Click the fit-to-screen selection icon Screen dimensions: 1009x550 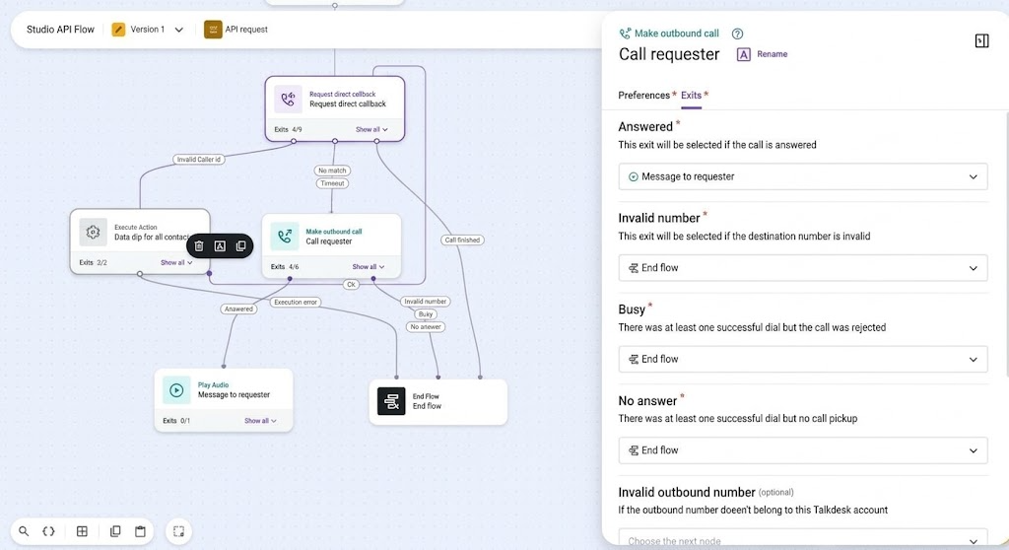click(x=179, y=531)
